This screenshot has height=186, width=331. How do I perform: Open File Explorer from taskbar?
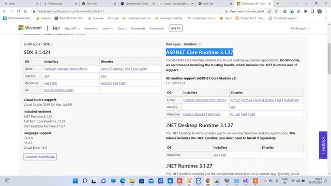pos(132,181)
